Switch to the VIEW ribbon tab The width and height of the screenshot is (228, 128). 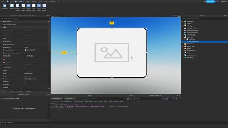(46, 1)
